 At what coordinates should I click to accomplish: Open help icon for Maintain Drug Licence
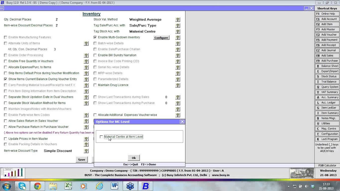[178, 85]
